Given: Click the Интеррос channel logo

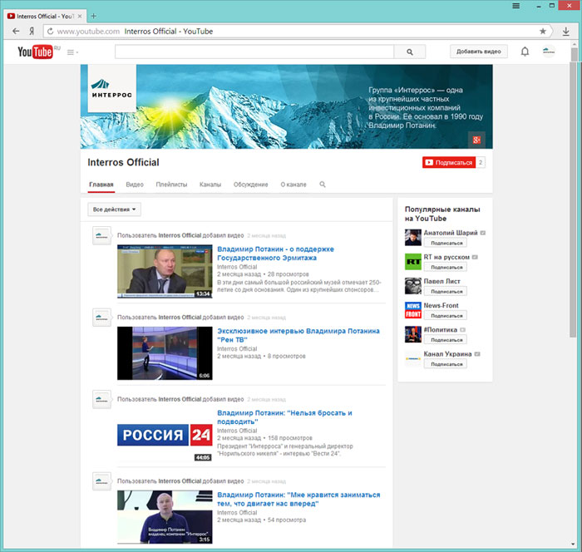Looking at the screenshot, I should click(112, 88).
